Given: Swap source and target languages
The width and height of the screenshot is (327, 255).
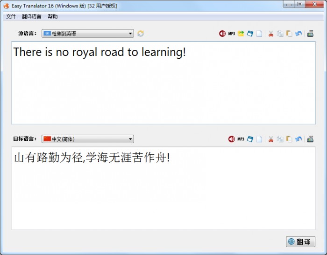Looking at the screenshot, I should pos(141,34).
